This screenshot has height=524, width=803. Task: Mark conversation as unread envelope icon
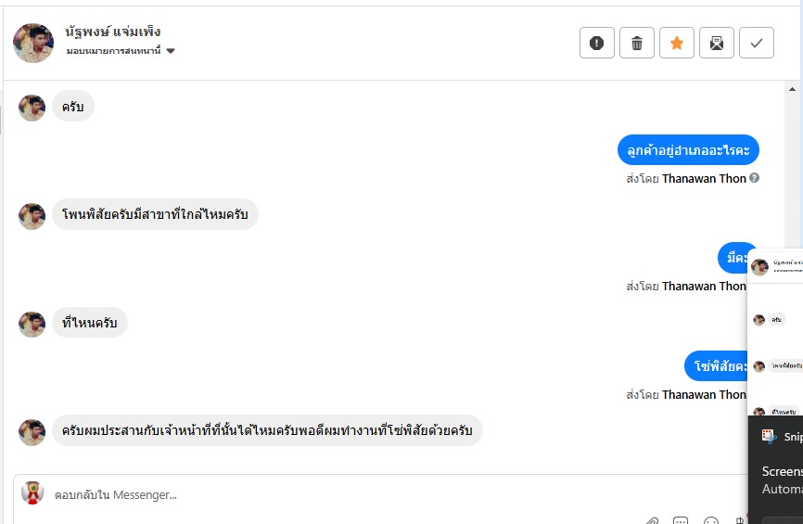click(717, 43)
